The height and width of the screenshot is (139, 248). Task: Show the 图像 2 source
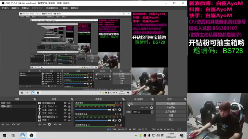tap(65, 120)
